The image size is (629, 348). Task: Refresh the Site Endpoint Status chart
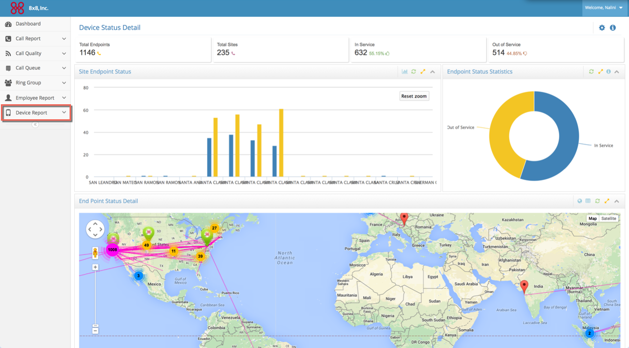click(x=413, y=71)
